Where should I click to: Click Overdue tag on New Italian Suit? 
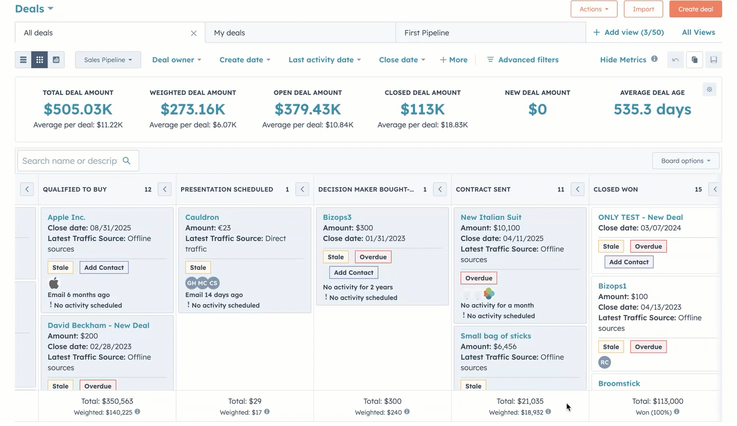point(479,278)
